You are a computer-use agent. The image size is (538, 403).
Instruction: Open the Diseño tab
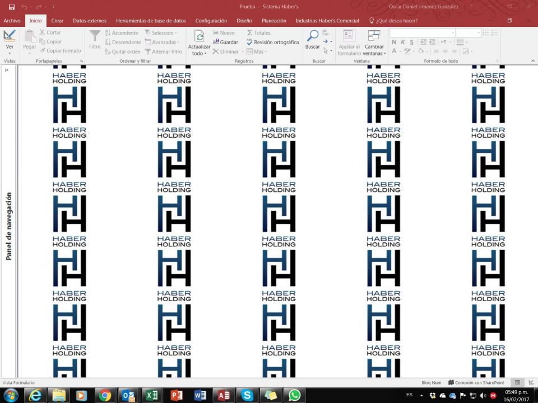244,21
